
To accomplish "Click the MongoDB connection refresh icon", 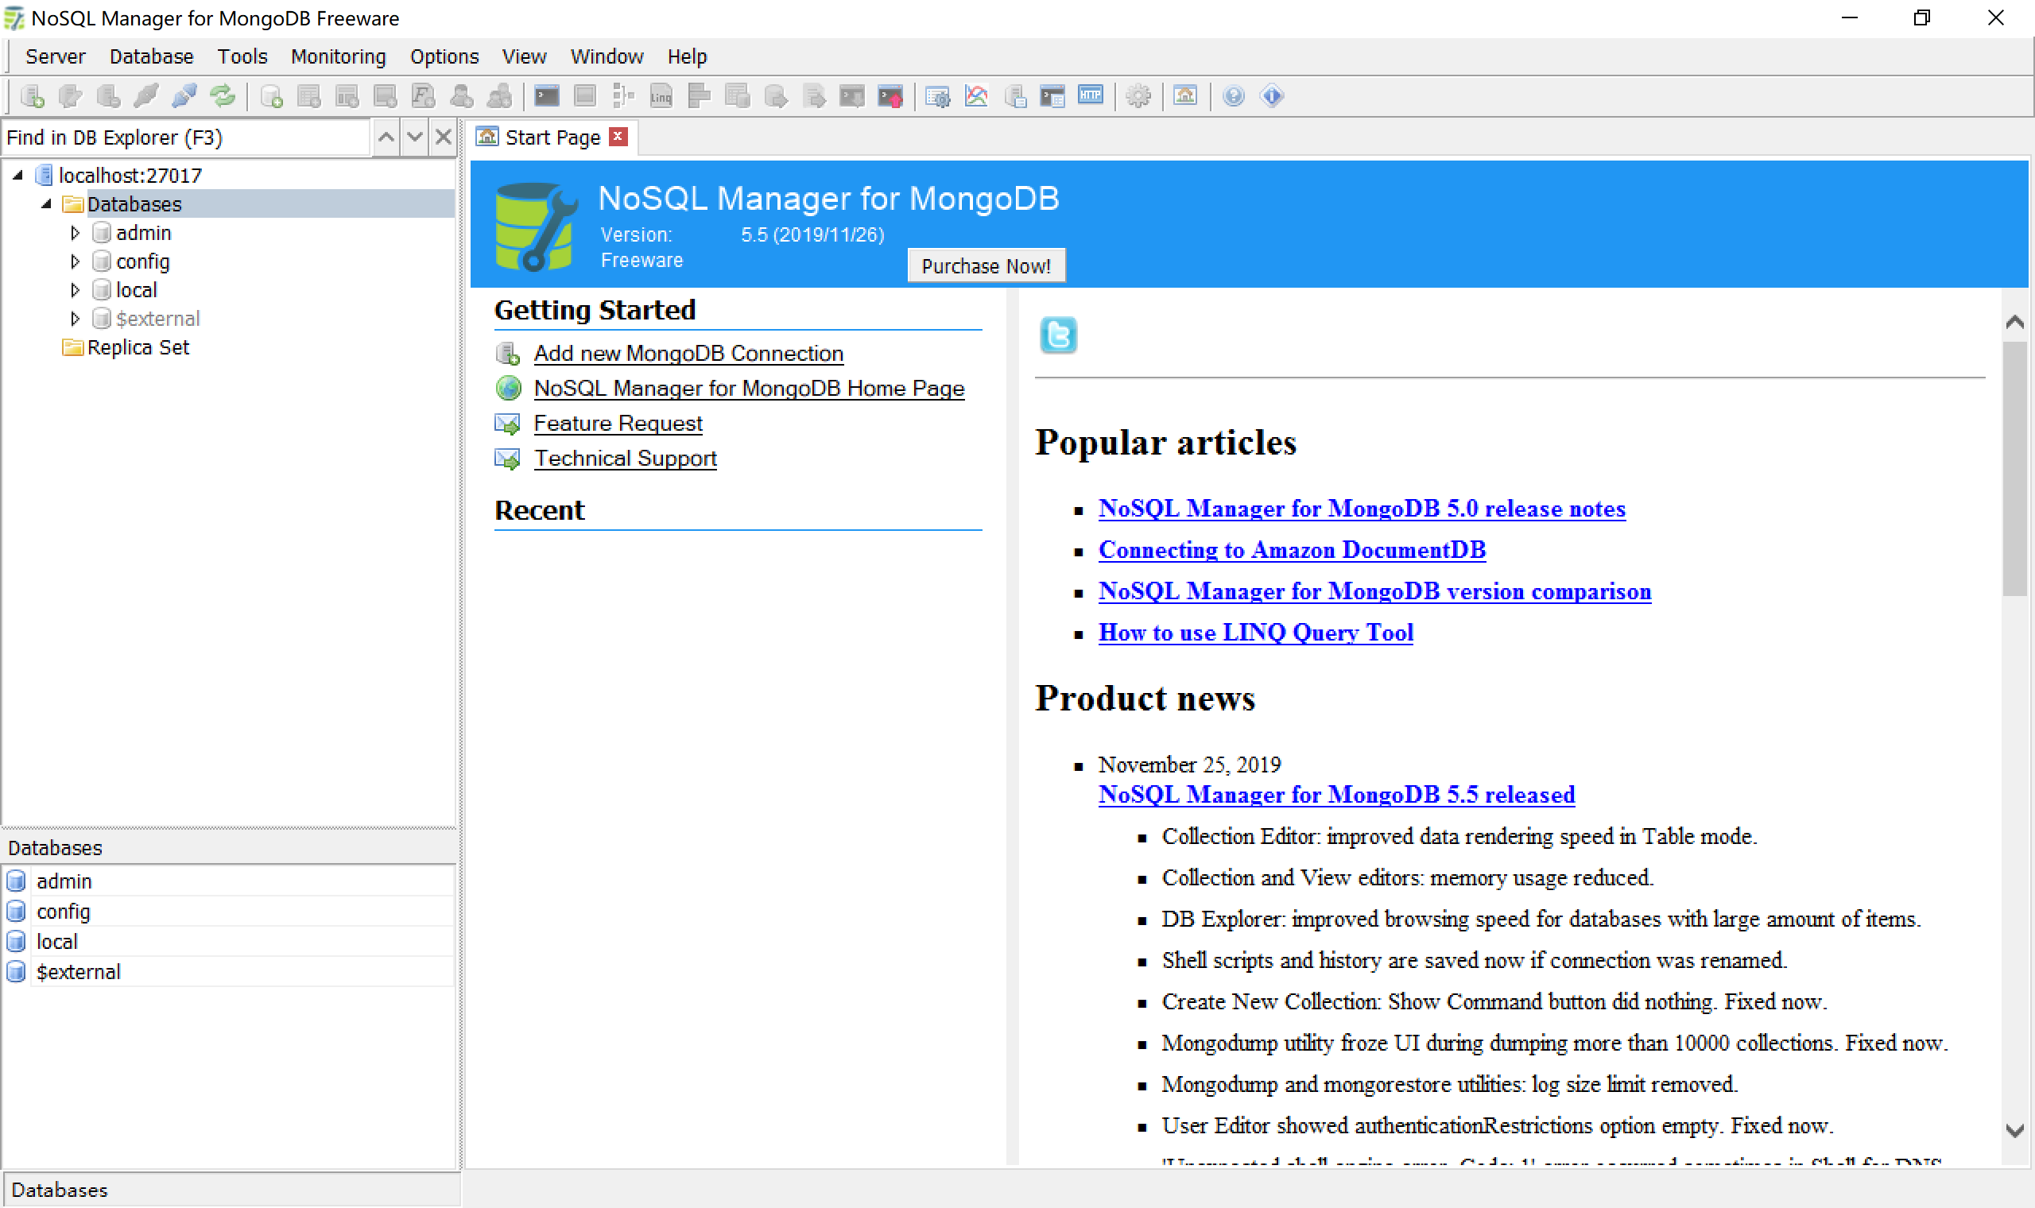I will pos(223,96).
